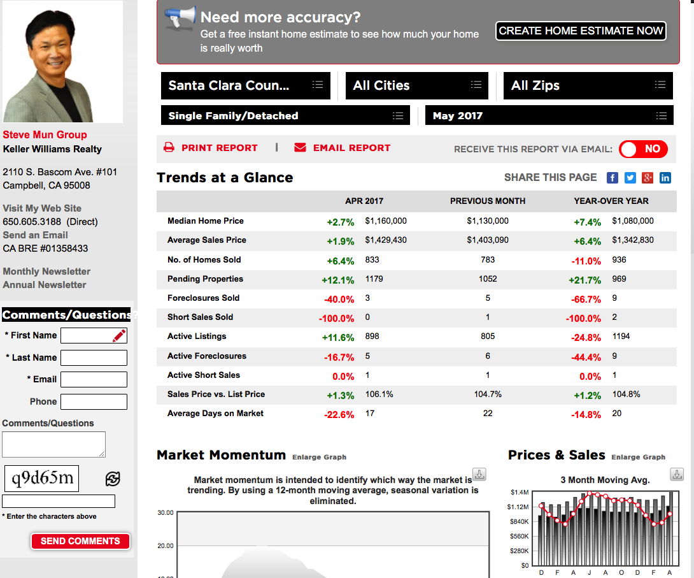Screen dimensions: 694x578
Task: Click the 650.605.3188 phone number
Action: (32, 222)
